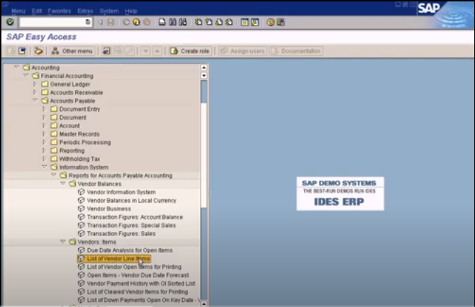Select Vendor Information System transaction
The height and width of the screenshot is (307, 475).
point(121,192)
